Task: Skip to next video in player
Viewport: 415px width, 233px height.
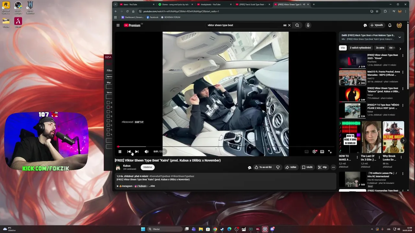Action: [137, 151]
